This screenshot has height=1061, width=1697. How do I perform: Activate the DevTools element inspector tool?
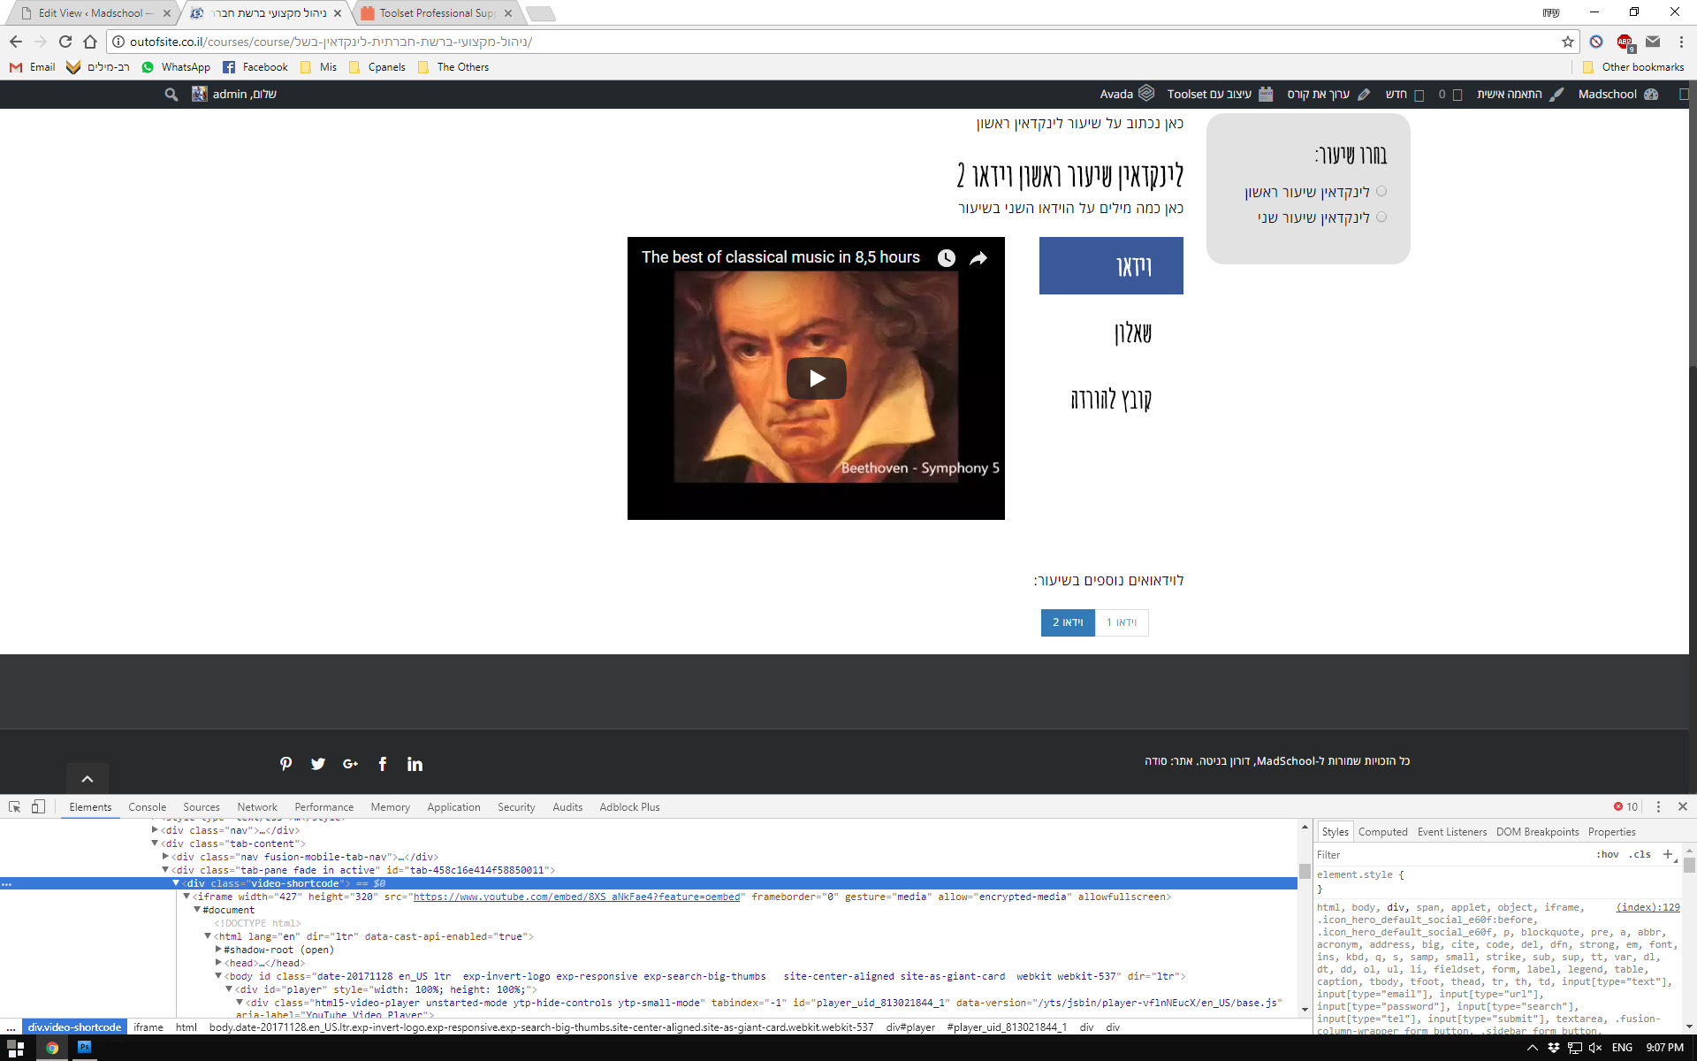pyautogui.click(x=14, y=806)
